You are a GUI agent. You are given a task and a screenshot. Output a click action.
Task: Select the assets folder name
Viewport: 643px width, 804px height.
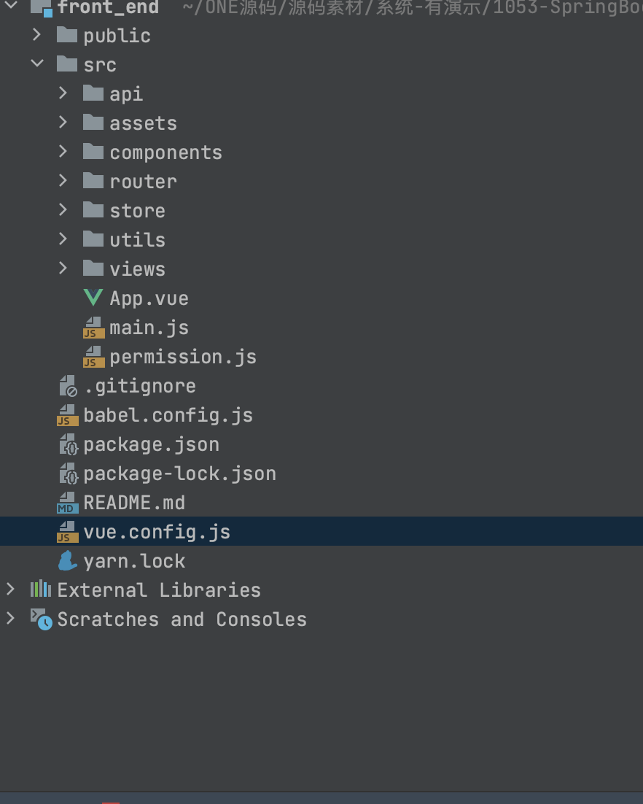point(143,123)
